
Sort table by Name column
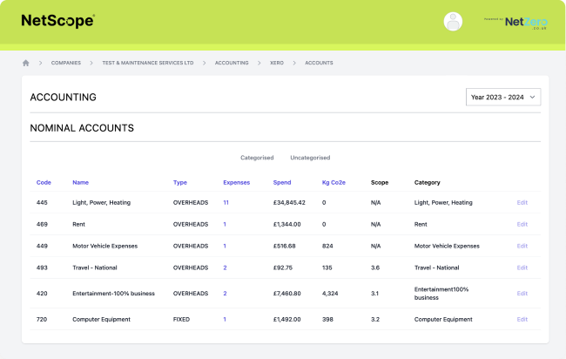80,182
